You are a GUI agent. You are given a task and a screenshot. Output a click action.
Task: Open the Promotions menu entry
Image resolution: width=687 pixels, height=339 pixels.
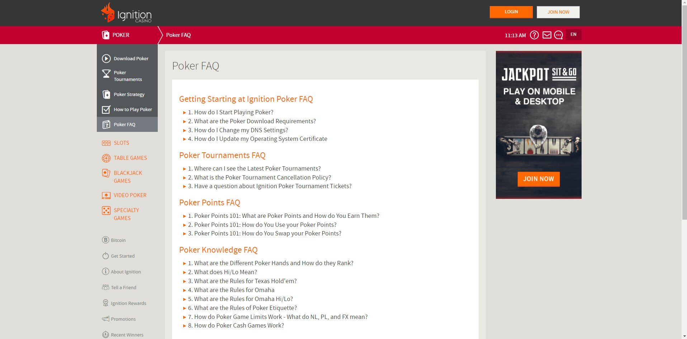point(123,319)
